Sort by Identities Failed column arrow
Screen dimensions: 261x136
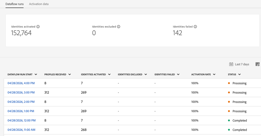[178, 74]
